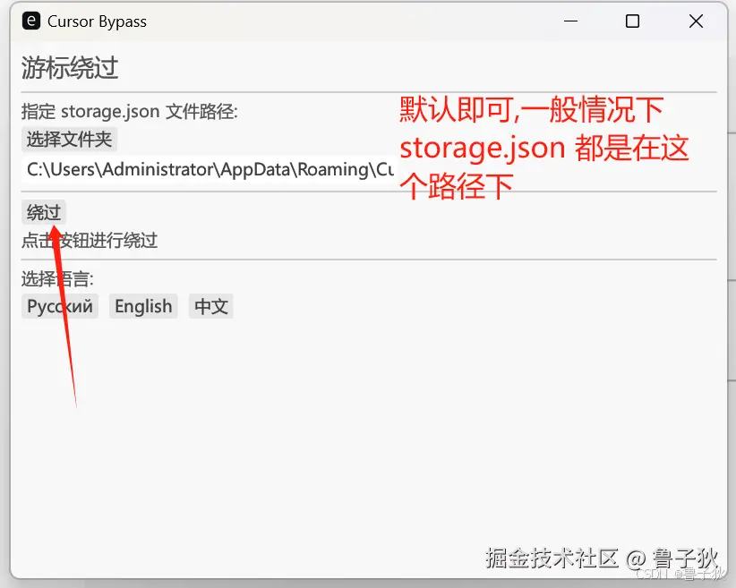Click the Cursor Bypass window title text
This screenshot has width=736, height=588.
[x=95, y=21]
